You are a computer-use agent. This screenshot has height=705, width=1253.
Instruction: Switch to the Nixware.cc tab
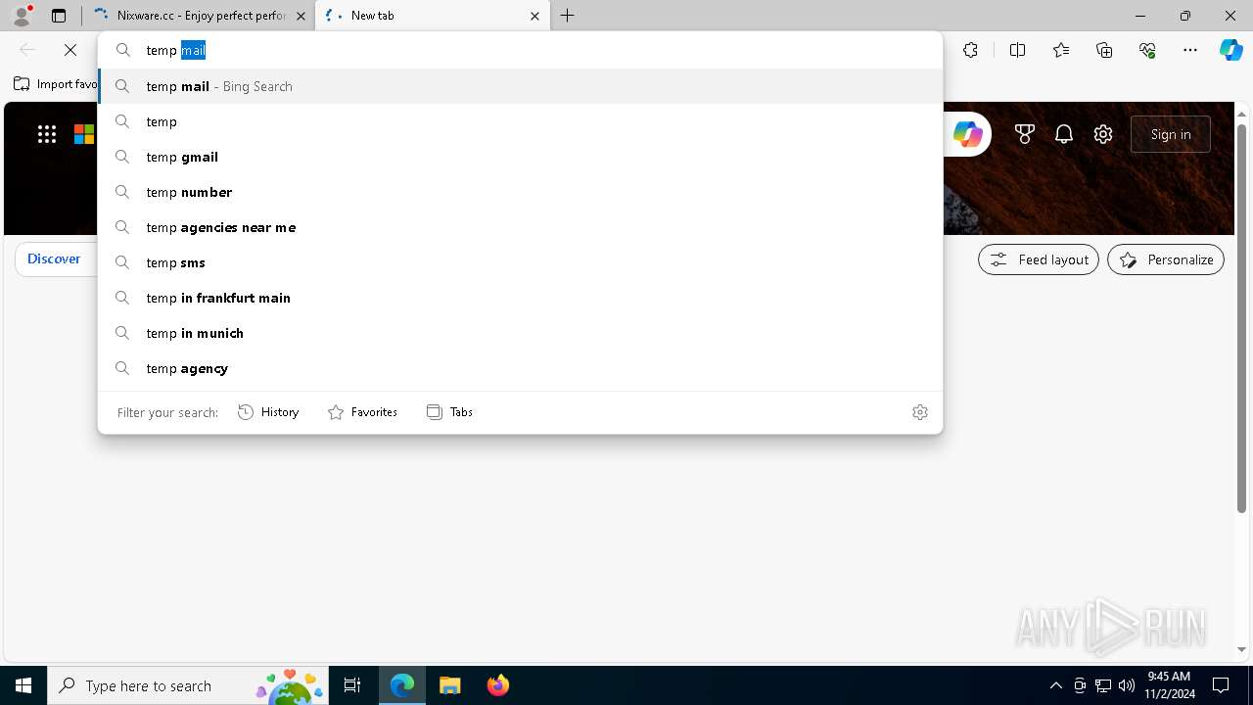[201, 16]
